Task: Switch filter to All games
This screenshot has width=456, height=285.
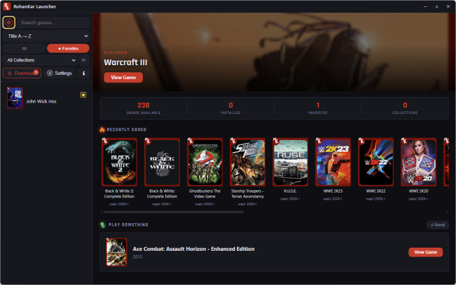Action: (23, 48)
